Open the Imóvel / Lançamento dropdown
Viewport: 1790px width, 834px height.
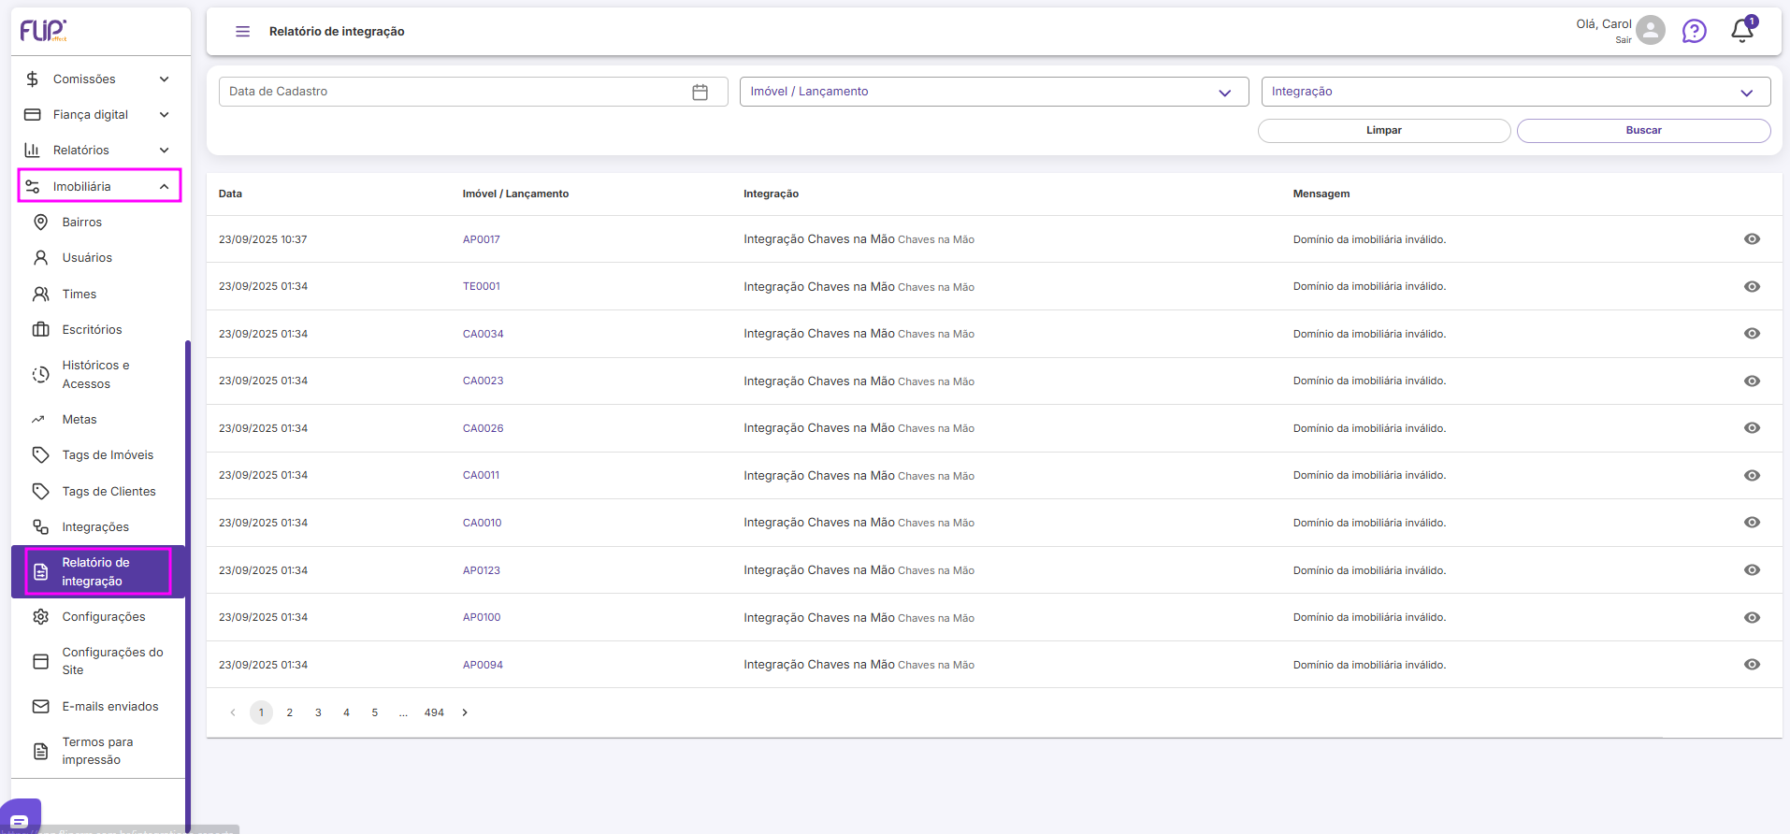(994, 92)
